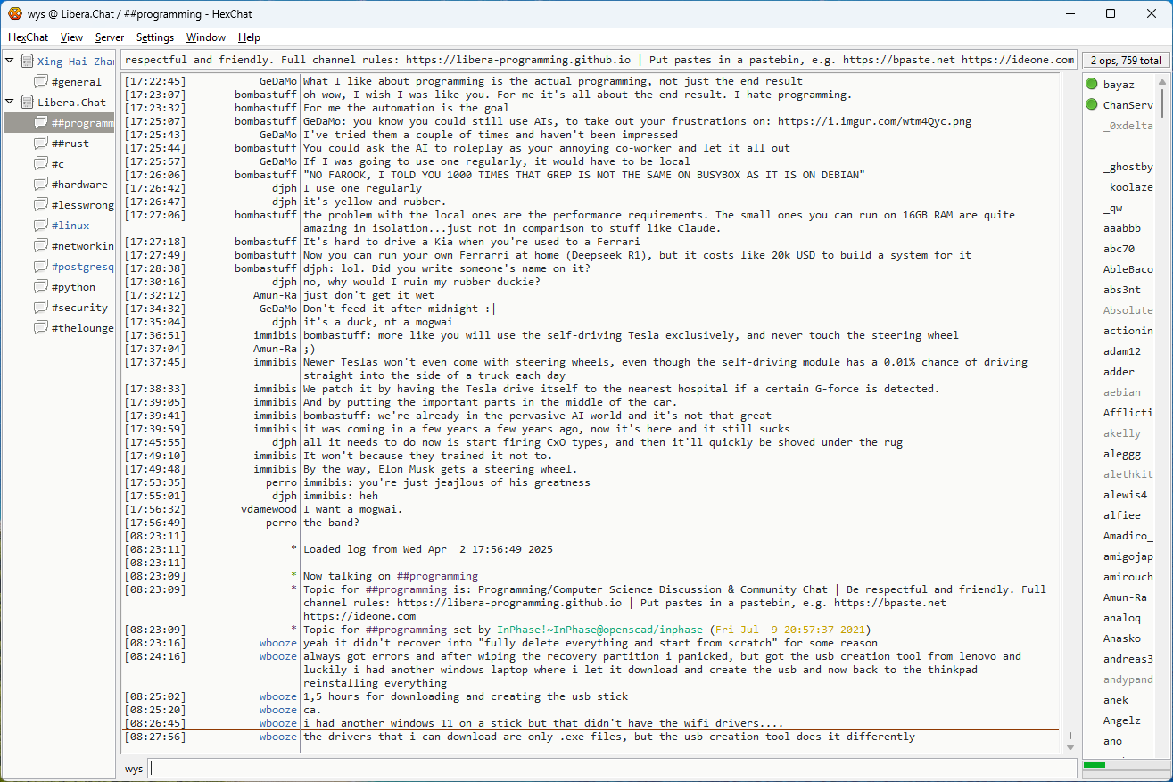Image resolution: width=1173 pixels, height=782 pixels.
Task: Open the Server menu
Action: click(x=110, y=37)
